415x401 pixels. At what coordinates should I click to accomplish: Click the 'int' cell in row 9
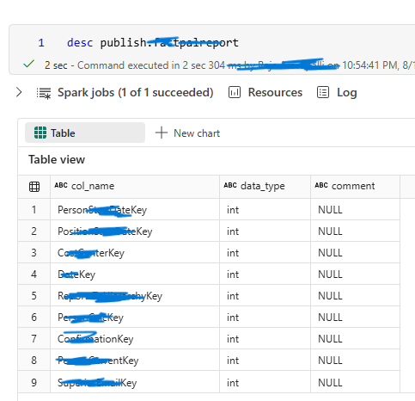tap(265, 382)
